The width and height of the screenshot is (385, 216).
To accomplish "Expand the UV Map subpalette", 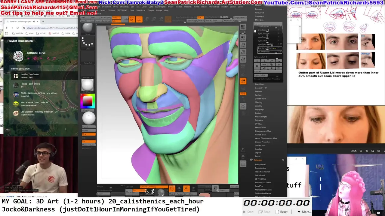I will click(258, 124).
